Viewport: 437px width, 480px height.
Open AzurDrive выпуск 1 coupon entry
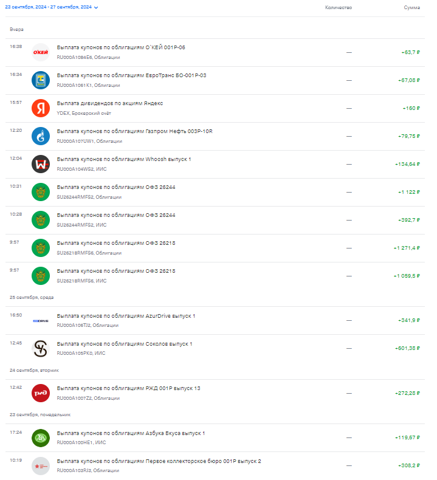(215, 321)
